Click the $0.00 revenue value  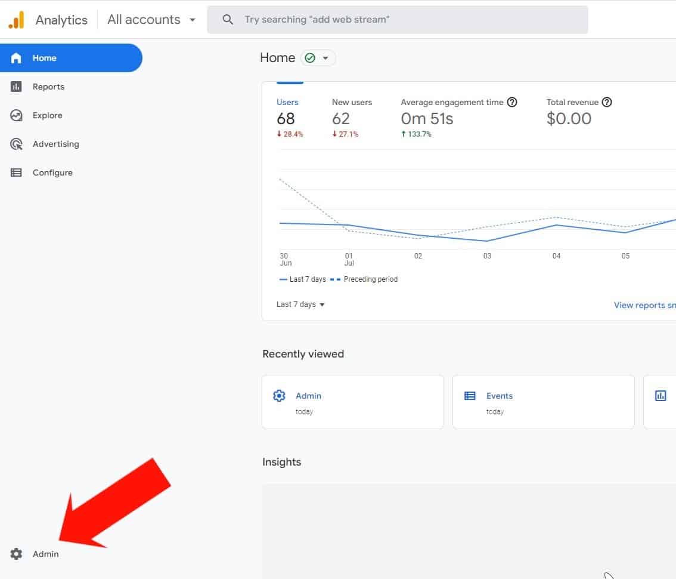pos(569,119)
